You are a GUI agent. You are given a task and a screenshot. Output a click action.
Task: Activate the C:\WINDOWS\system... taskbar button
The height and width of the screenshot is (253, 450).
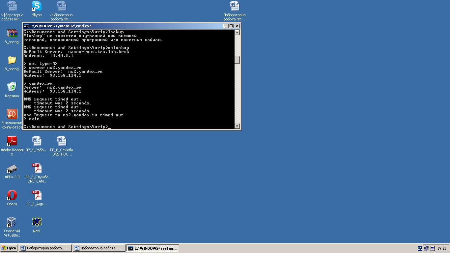click(x=153, y=248)
